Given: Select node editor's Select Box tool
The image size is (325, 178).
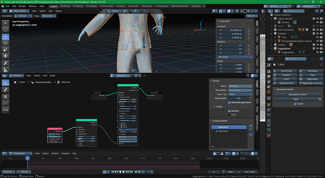Looking at the screenshot, I should 5,83.
